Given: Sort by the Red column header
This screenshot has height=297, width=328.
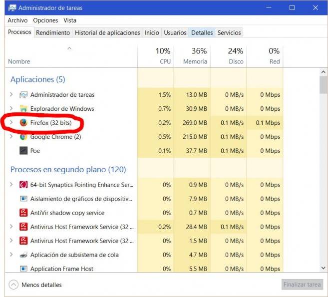Looking at the screenshot, I should tap(265, 56).
